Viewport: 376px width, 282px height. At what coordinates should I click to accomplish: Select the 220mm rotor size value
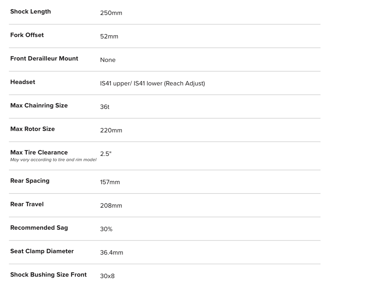[111, 131]
